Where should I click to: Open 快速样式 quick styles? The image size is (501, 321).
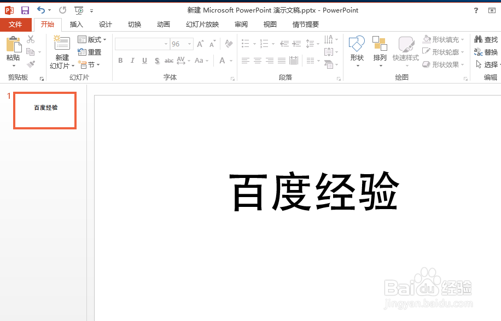[x=406, y=52]
